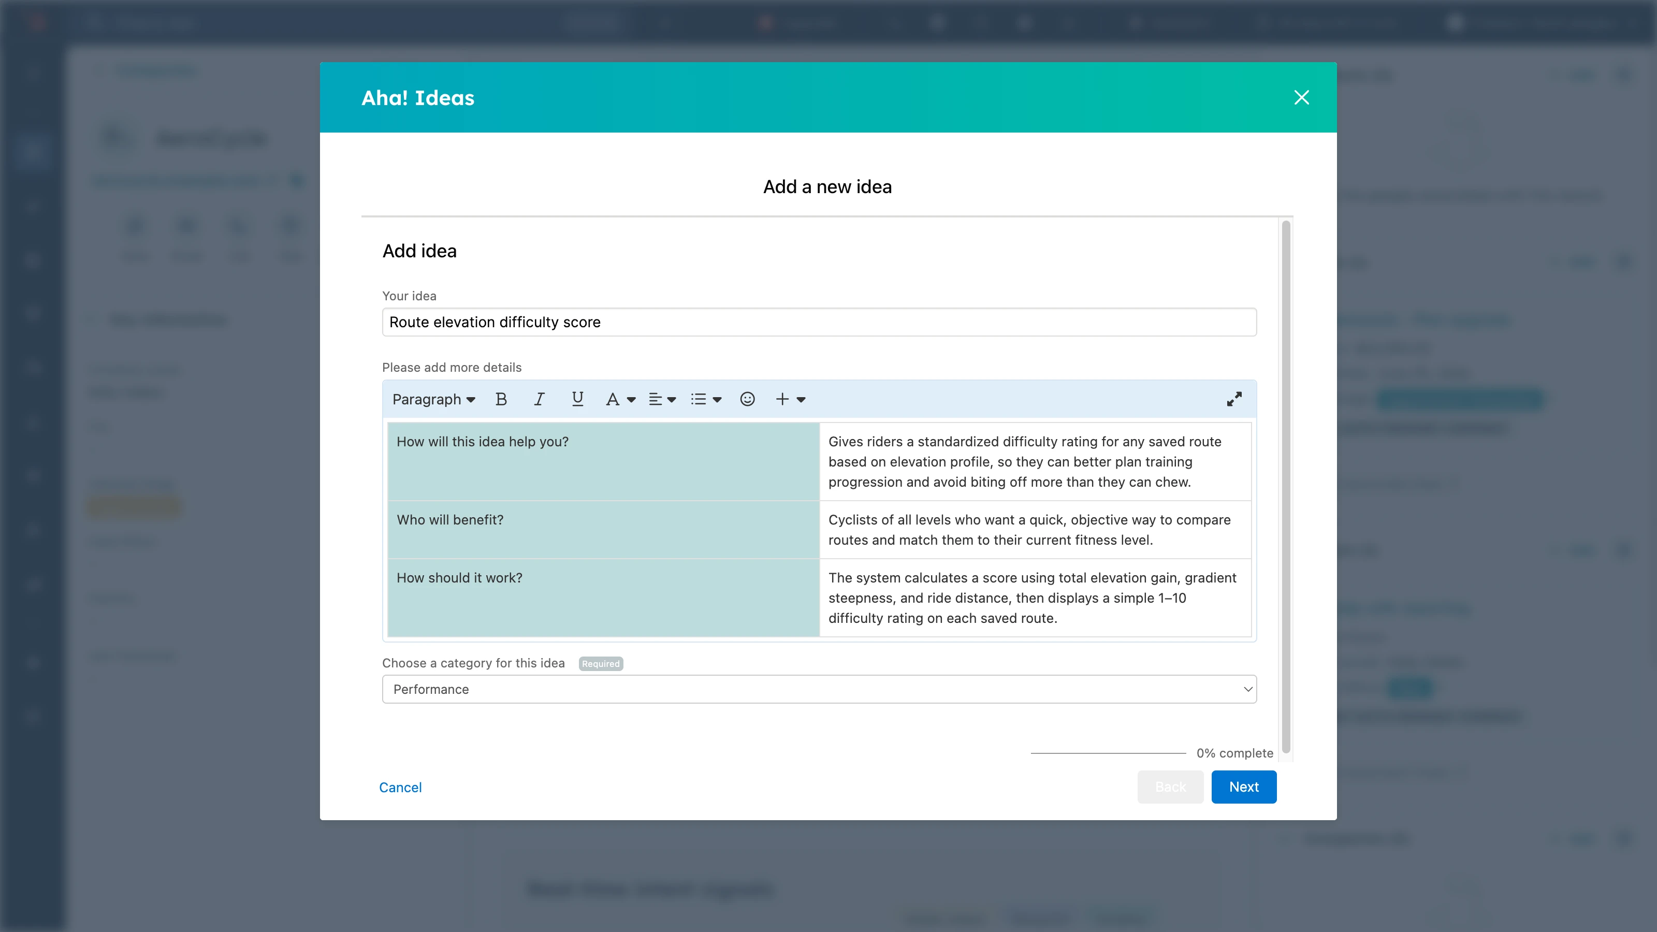Image resolution: width=1657 pixels, height=932 pixels.
Task: Click the Required badge beside category label
Action: click(601, 664)
